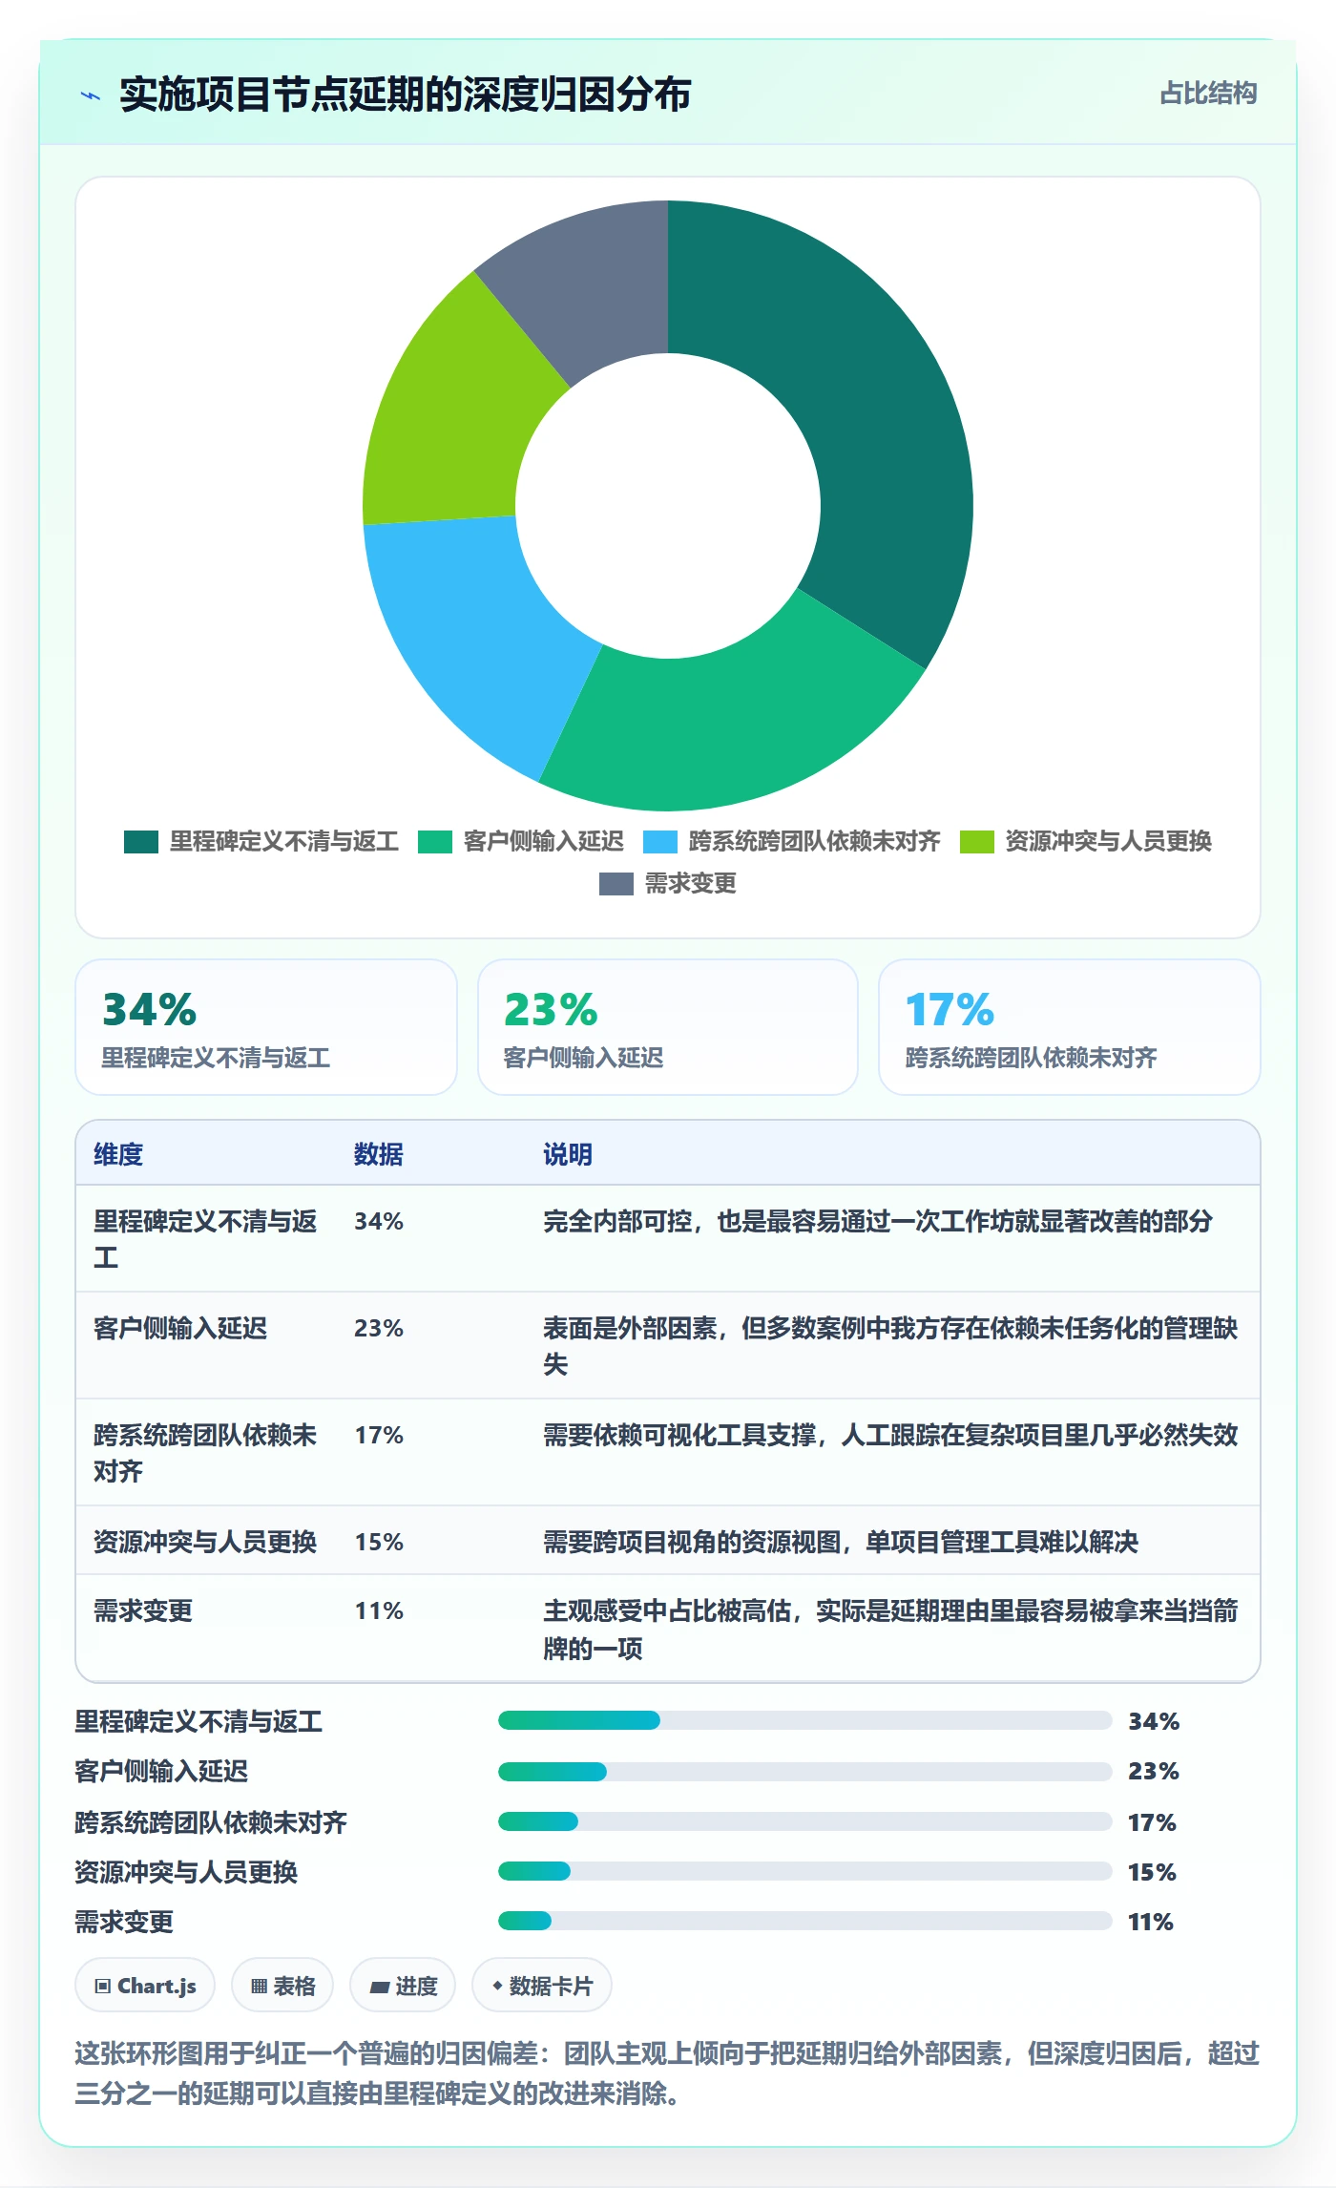Click the 维度 table column header
Screen dimensions: 1336x2188
pyautogui.click(x=118, y=1154)
